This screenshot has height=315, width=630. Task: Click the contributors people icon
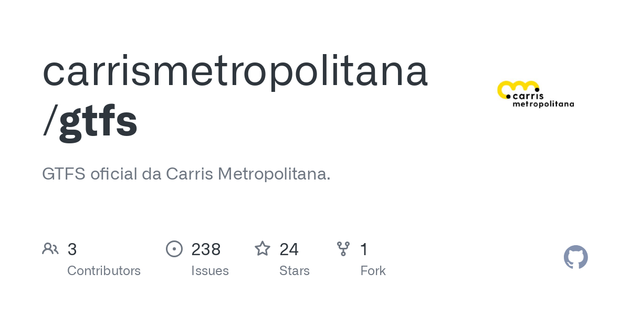[50, 249]
